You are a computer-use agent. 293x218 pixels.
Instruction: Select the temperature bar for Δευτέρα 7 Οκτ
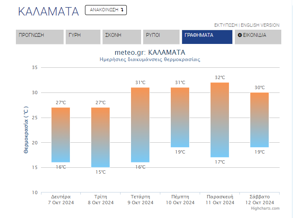[x=61, y=135]
